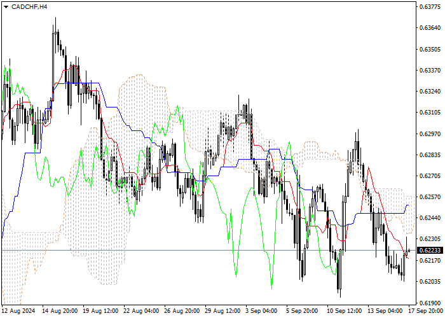Select the 22 Aug 04:00 time label
This screenshot has width=445, height=318.
coord(142,311)
